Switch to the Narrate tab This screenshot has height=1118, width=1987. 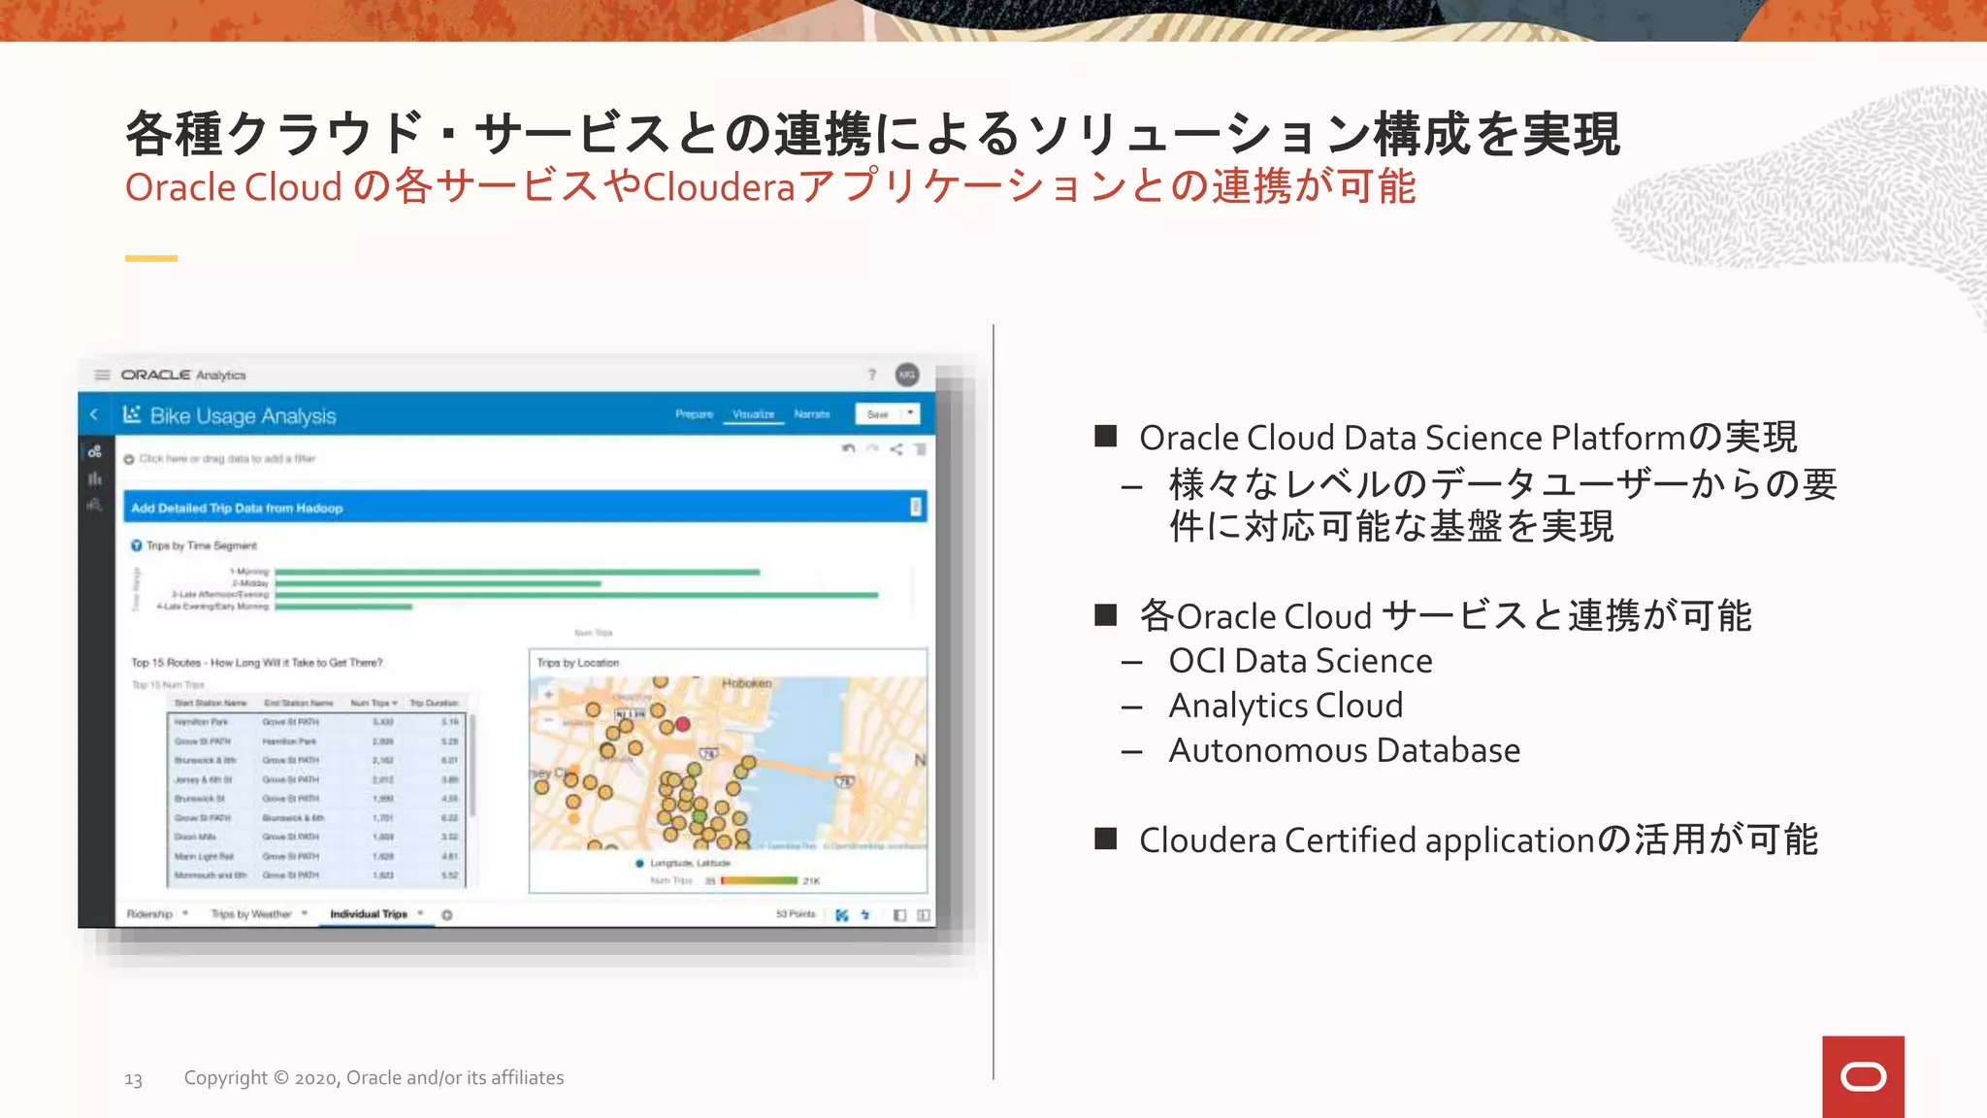click(812, 414)
